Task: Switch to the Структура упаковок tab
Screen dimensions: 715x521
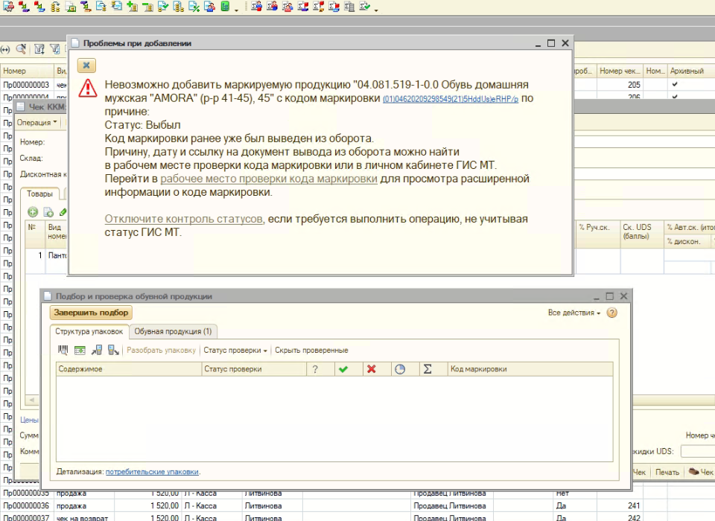Action: [x=89, y=331]
